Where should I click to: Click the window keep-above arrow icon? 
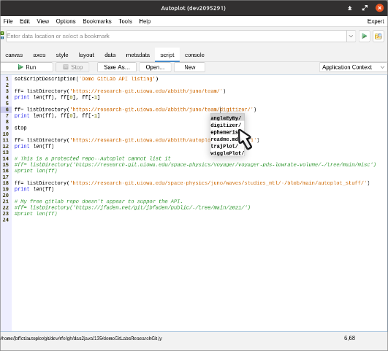coord(350,8)
